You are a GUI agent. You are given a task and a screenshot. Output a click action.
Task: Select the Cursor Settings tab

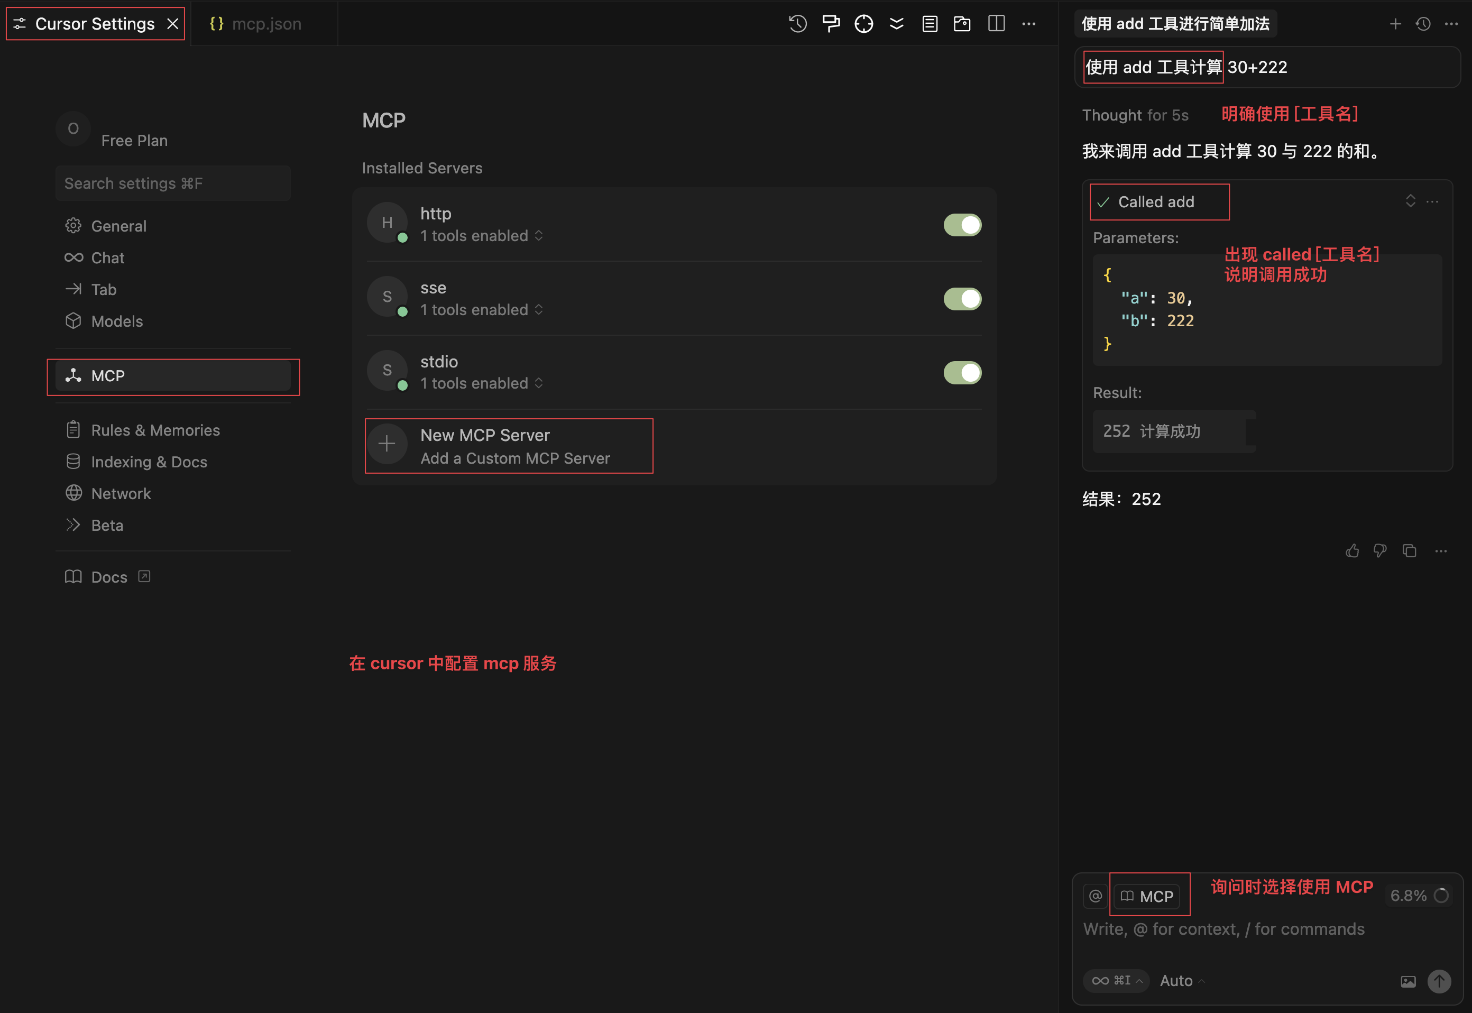tap(95, 24)
